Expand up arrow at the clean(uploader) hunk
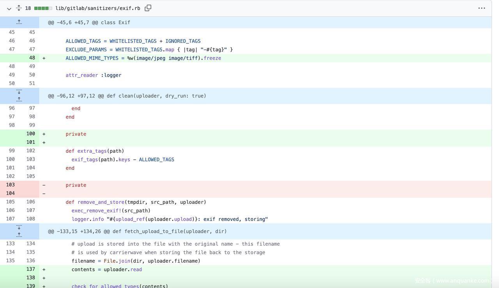The height and width of the screenshot is (288, 499). pos(19,99)
